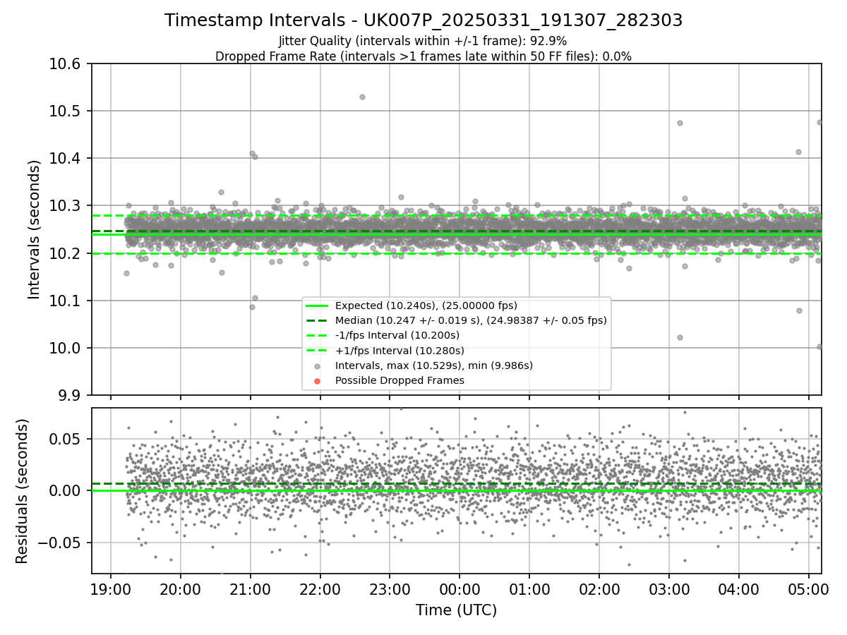Click legend entry 'Expected (10.240s), (25.00000 fps)'
The image size is (847, 635).
426,306
